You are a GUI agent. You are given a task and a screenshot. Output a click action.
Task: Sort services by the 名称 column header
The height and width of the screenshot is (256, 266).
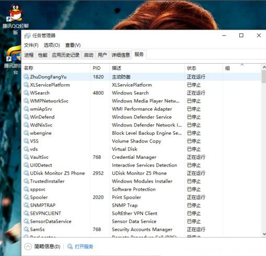(56, 68)
